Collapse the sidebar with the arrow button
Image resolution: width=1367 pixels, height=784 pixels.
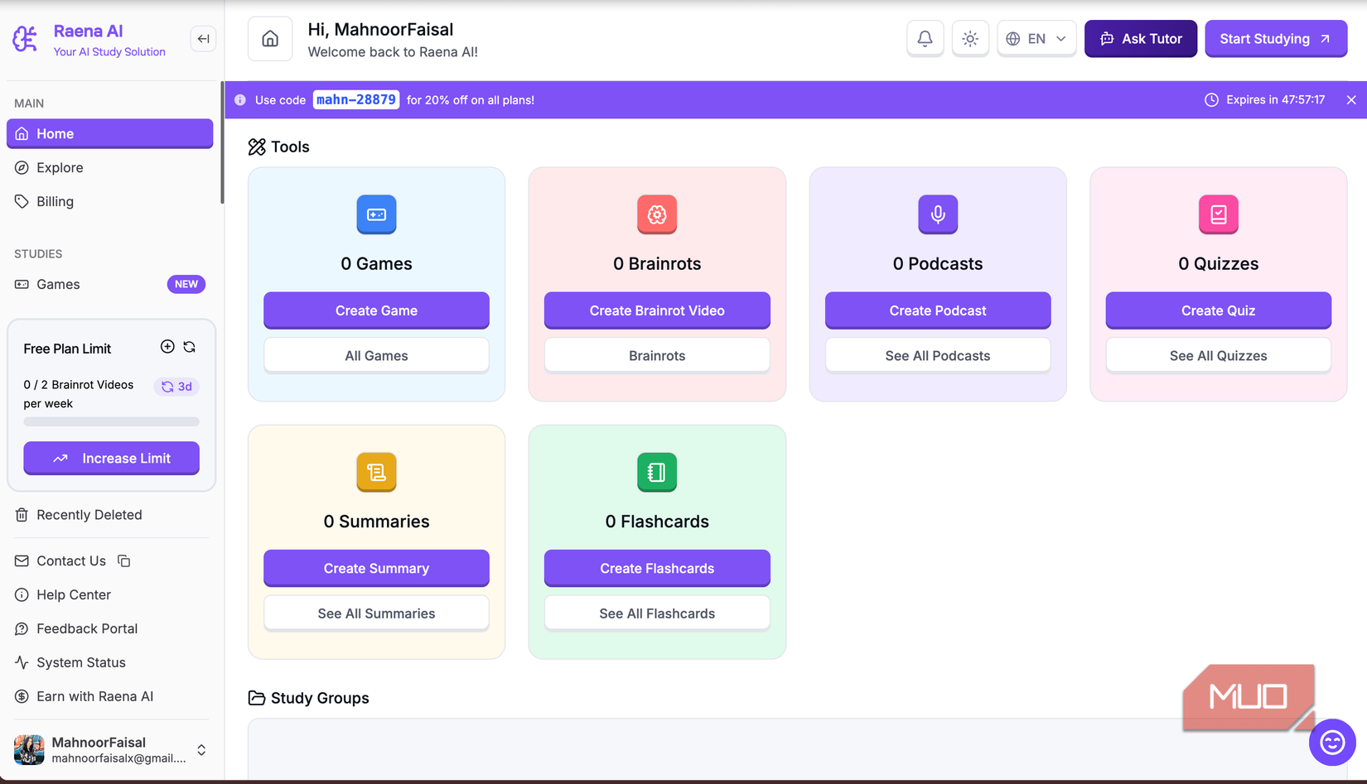[203, 39]
